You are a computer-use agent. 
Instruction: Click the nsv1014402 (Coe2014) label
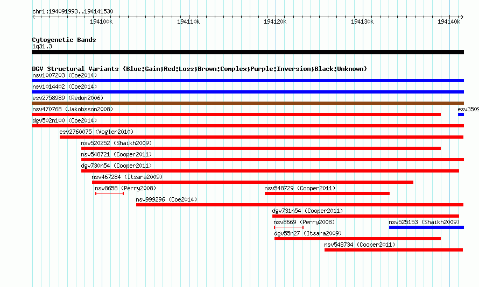click(65, 87)
